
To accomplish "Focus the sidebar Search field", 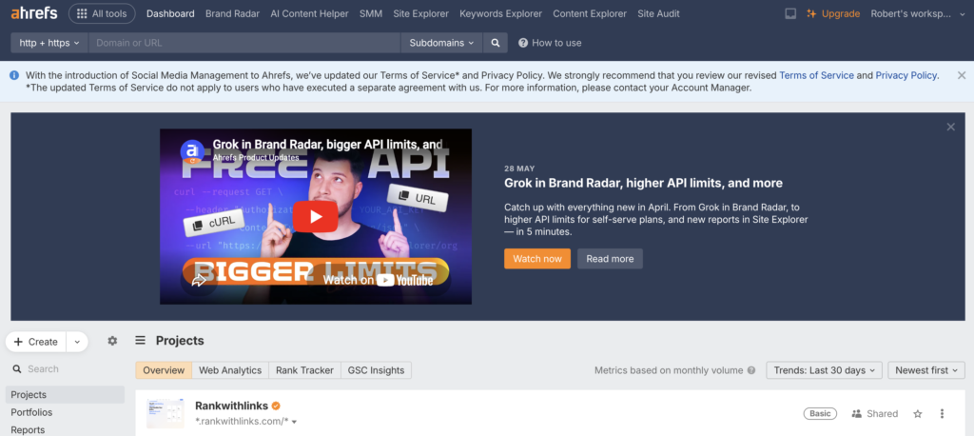I will (x=66, y=368).
